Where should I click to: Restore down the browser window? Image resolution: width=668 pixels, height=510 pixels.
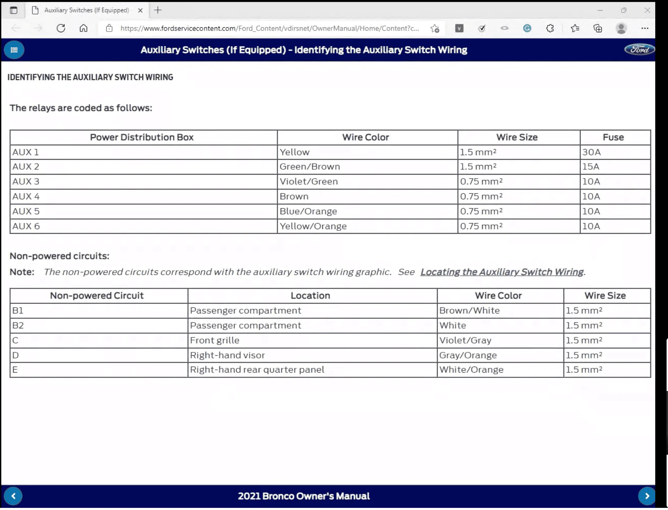point(624,10)
